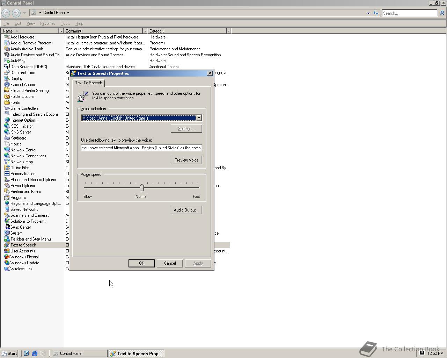Open the Add Hardware icon
This screenshot has height=358, width=447.
[7, 37]
